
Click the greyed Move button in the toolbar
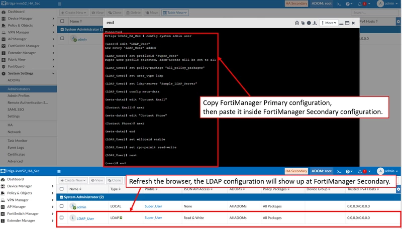click(x=152, y=13)
